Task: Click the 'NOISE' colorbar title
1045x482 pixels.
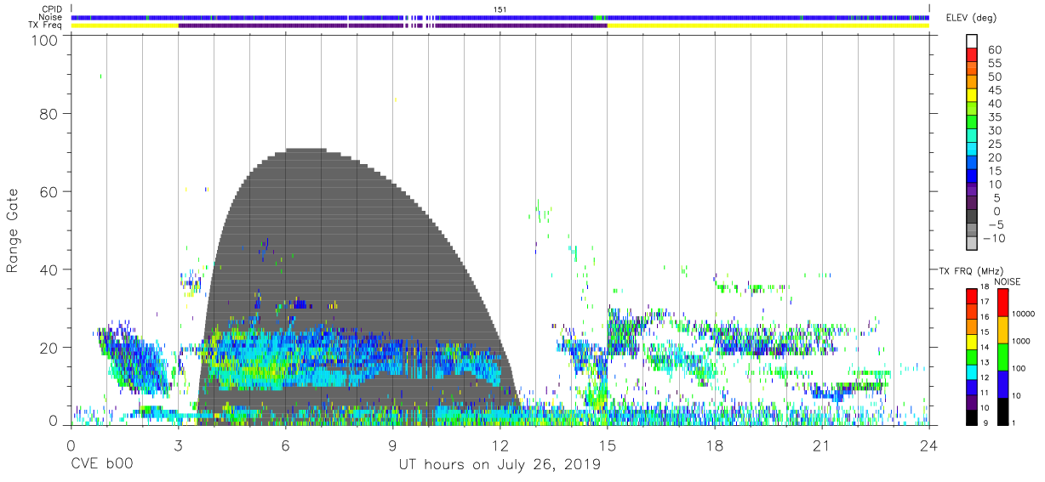Action: (x=1008, y=281)
